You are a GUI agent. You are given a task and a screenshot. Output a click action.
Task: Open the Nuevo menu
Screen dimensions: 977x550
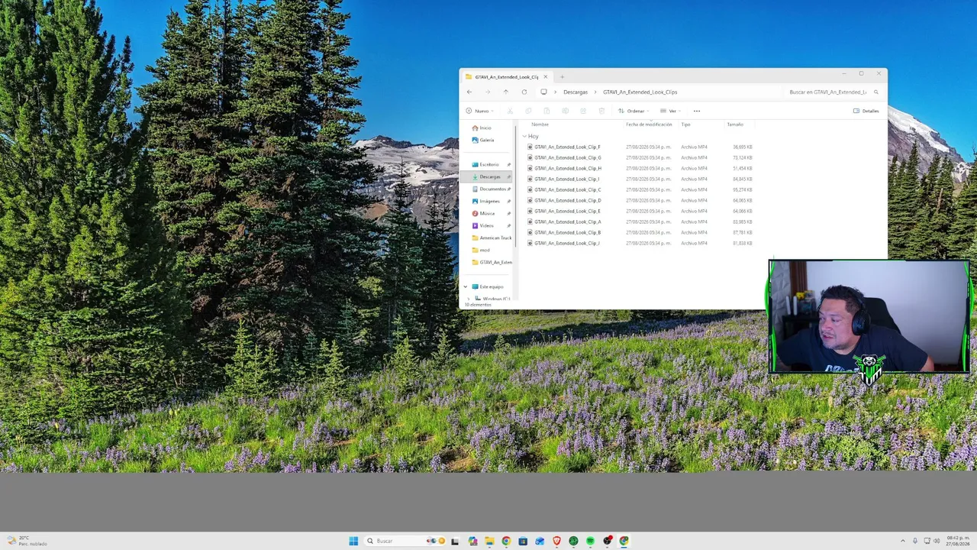tap(479, 111)
